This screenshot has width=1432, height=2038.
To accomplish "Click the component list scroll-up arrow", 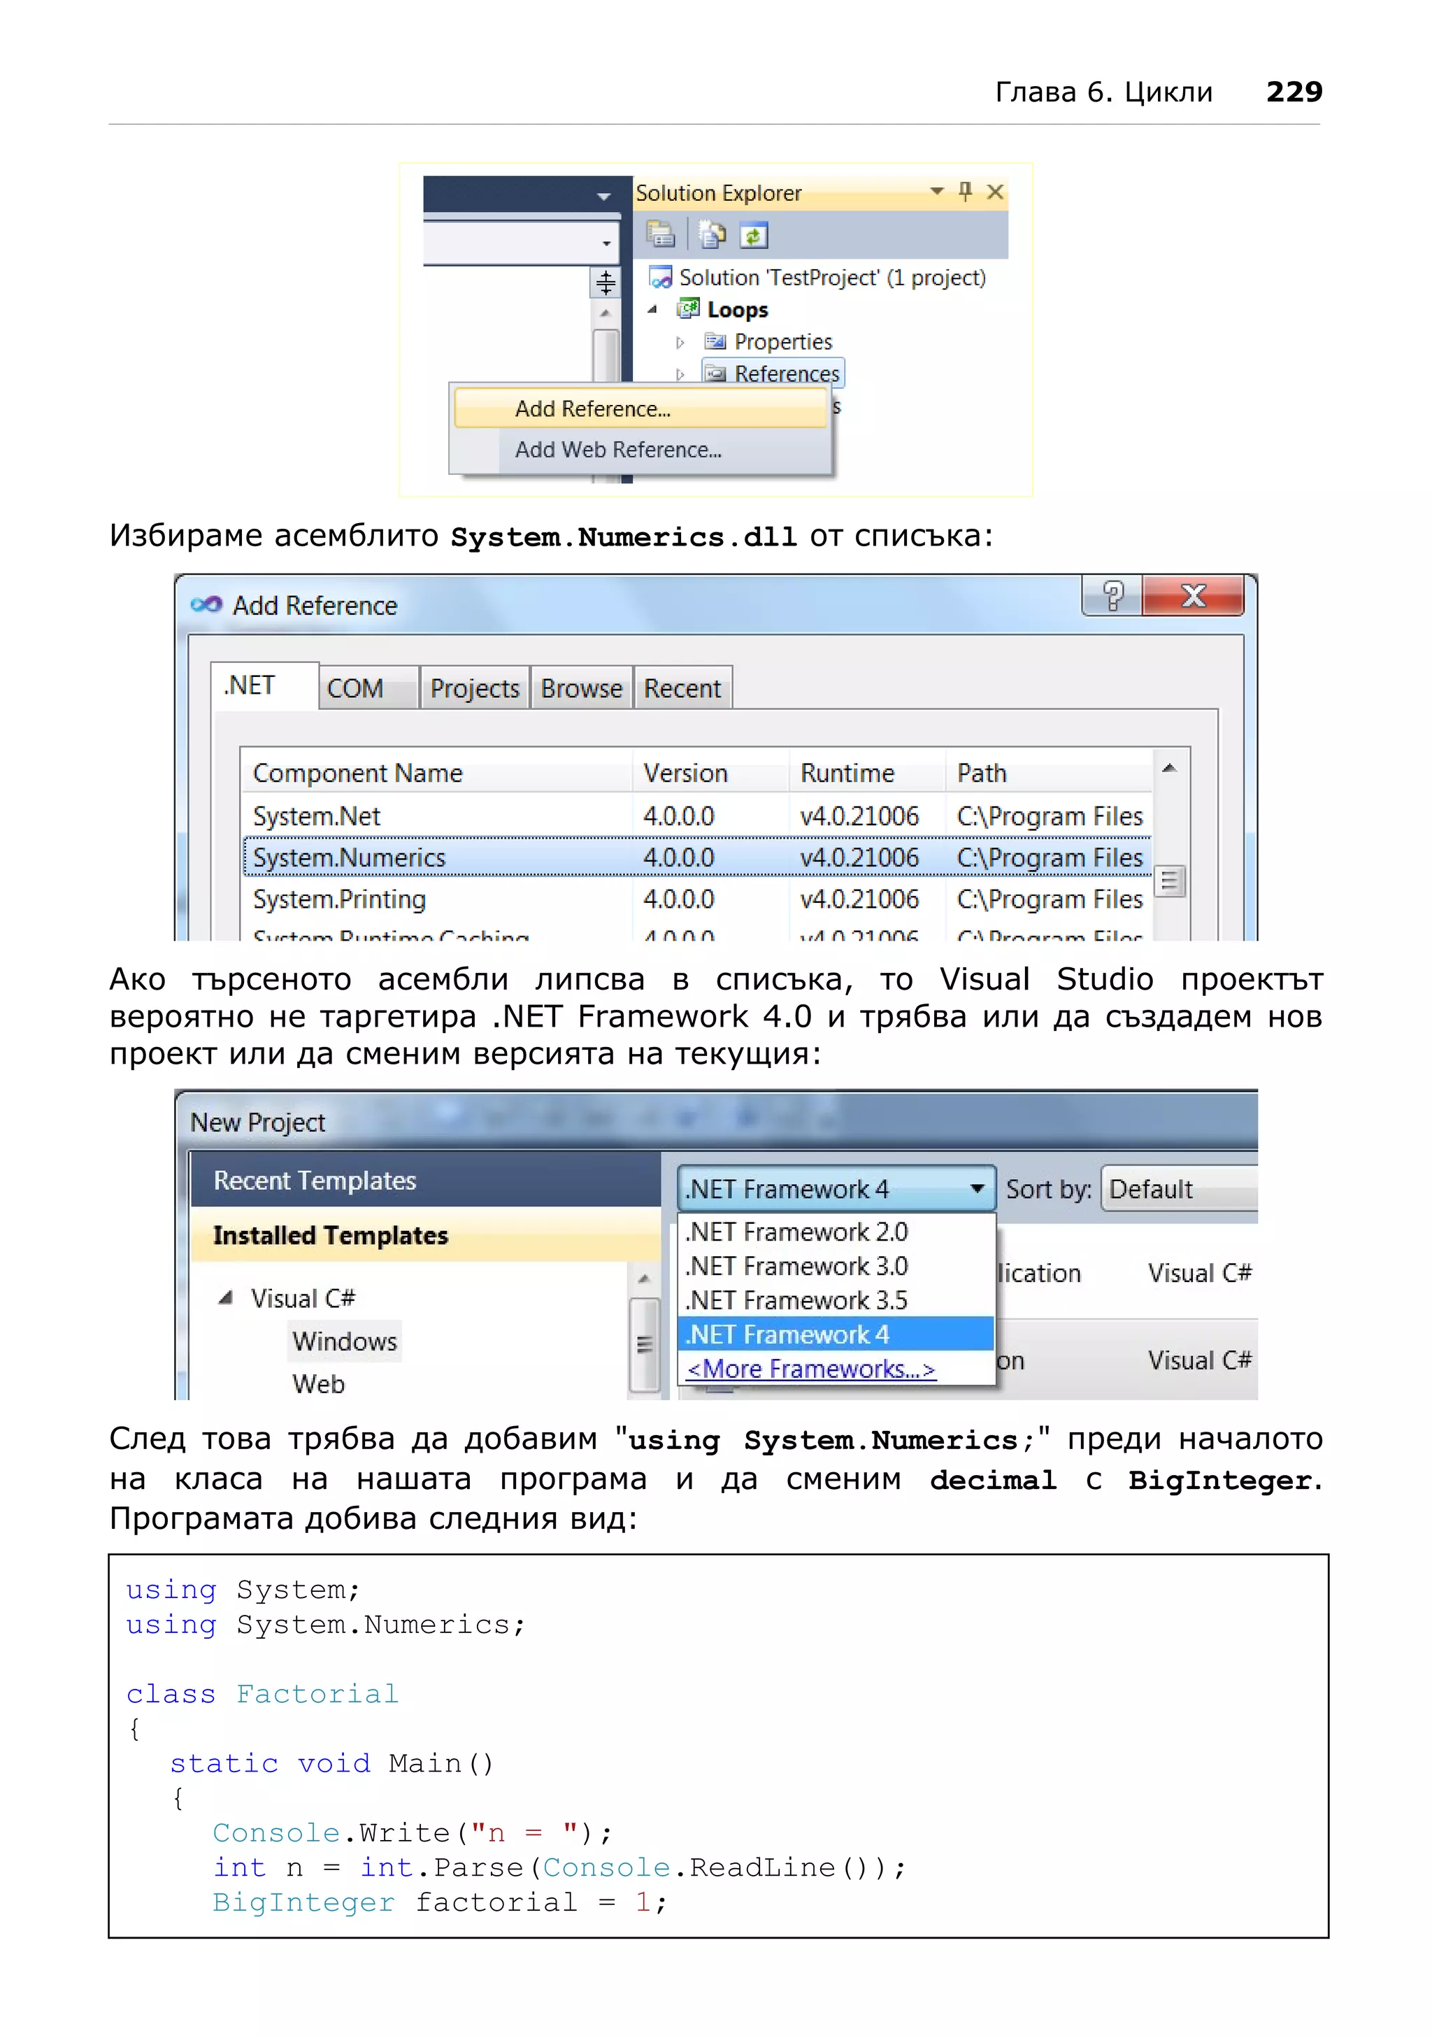I will [1169, 768].
